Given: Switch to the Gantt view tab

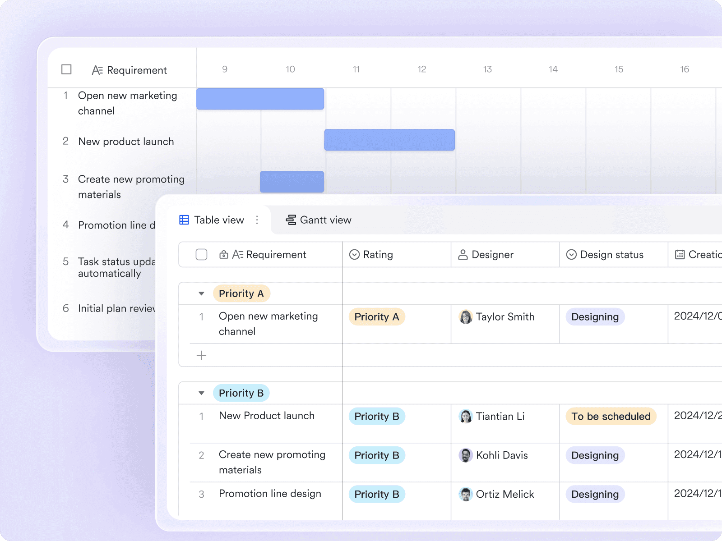Looking at the screenshot, I should [318, 220].
